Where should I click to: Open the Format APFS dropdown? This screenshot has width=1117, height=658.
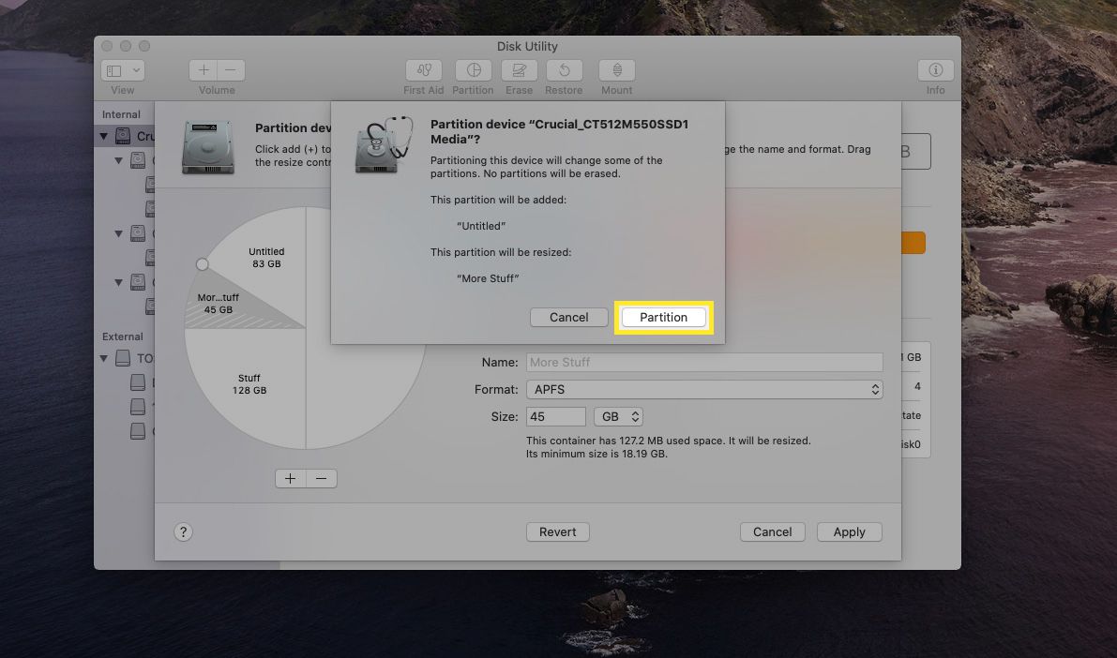[x=703, y=389]
